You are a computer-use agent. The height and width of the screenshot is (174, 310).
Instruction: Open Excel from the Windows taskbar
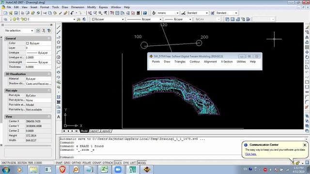tap(104, 170)
